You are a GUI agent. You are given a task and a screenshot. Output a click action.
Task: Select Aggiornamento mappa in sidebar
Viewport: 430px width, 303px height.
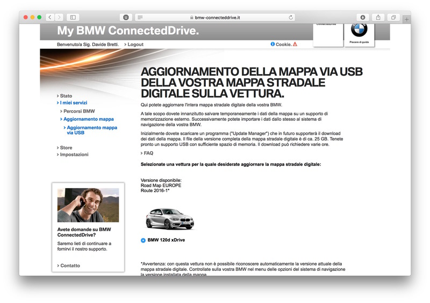[89, 119]
